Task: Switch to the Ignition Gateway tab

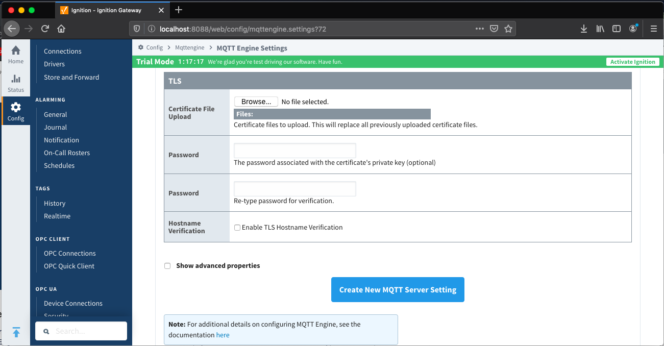Action: point(112,10)
